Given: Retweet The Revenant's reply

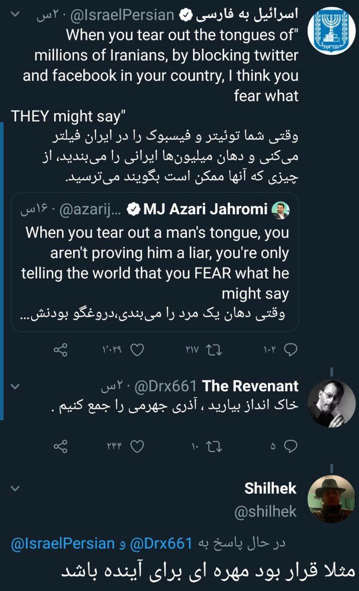Looking at the screenshot, I should tap(213, 447).
